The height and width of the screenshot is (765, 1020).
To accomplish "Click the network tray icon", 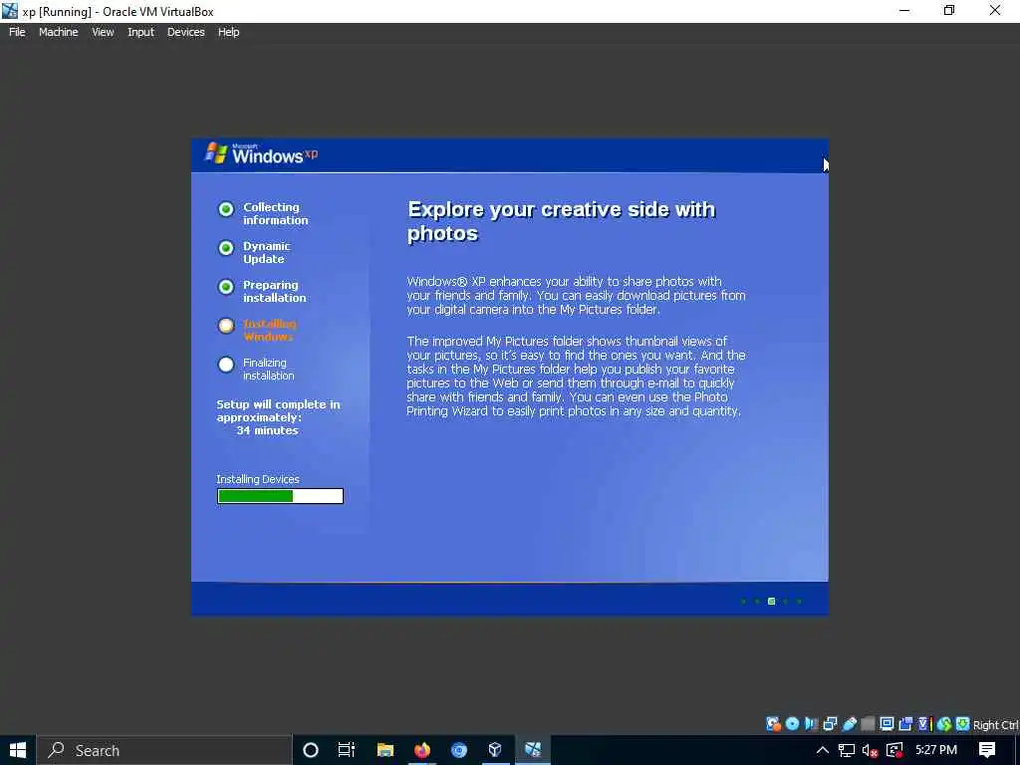I will coord(847,750).
